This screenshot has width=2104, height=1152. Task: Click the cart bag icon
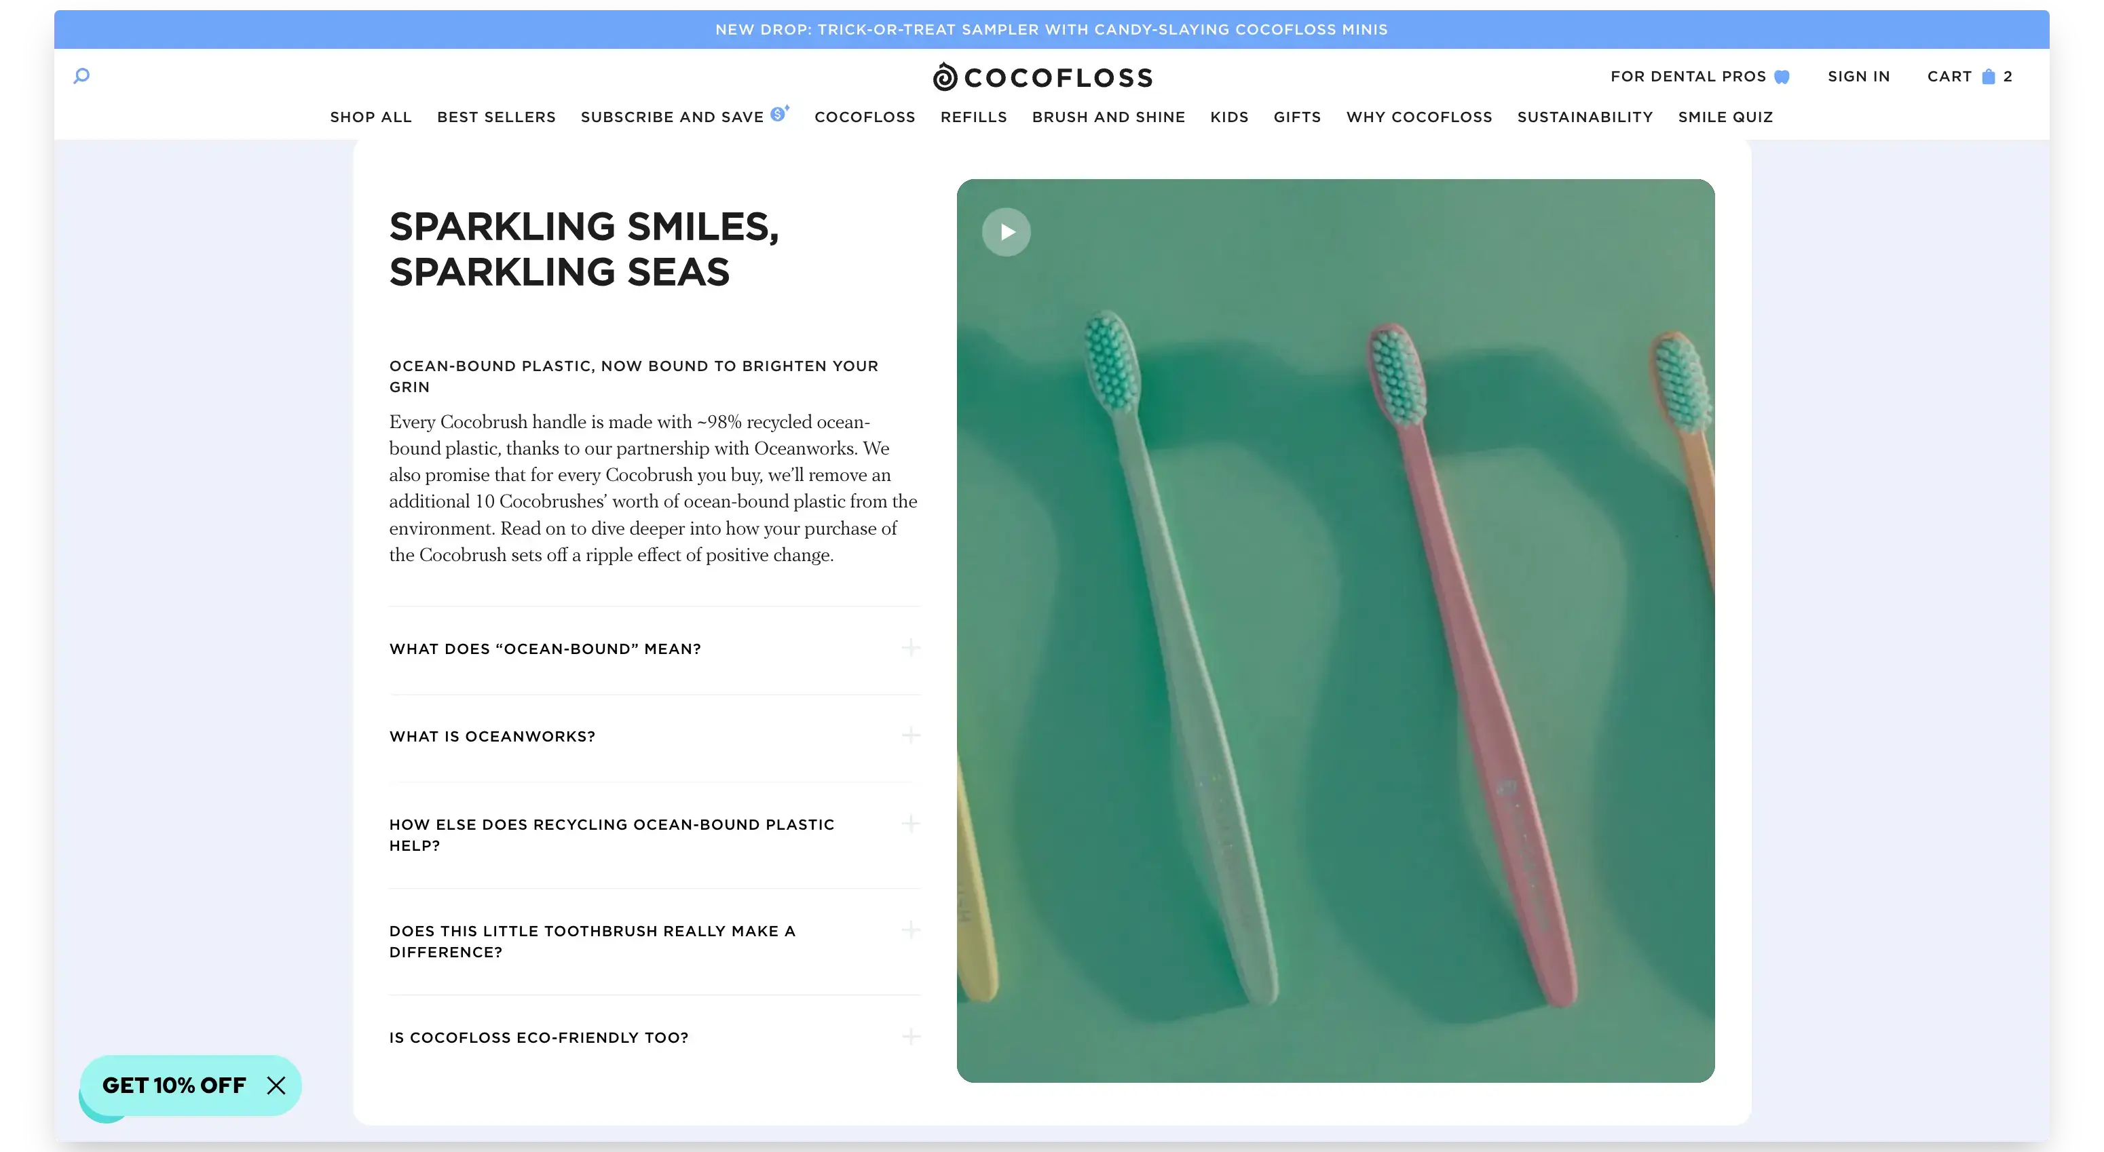pos(1988,76)
